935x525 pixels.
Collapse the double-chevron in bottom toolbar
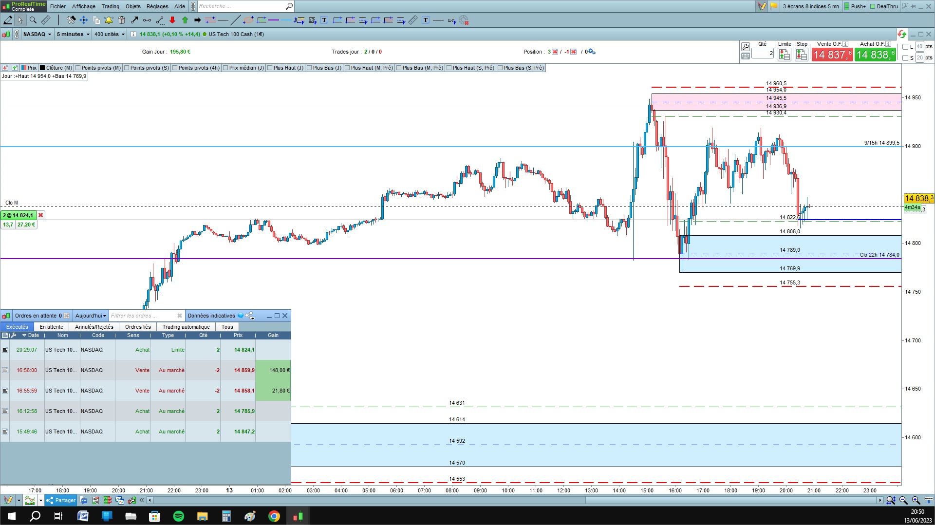[142, 500]
